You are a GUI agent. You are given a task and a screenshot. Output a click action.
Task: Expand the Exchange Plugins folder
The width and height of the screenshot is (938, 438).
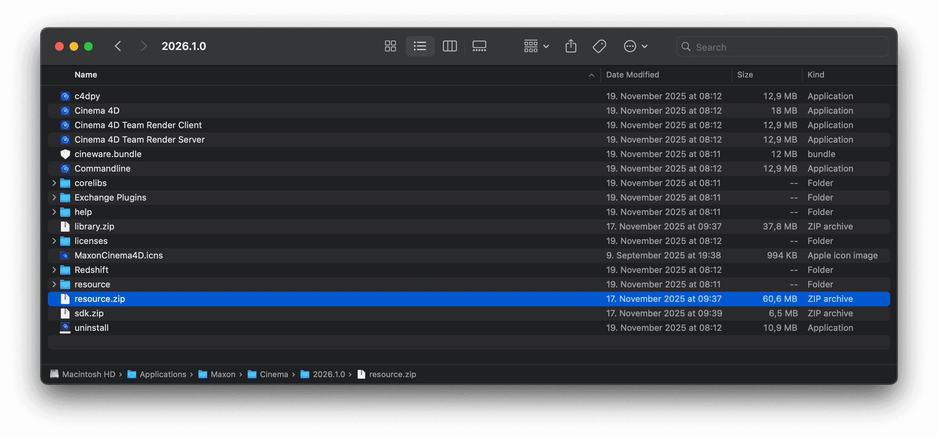pos(54,198)
